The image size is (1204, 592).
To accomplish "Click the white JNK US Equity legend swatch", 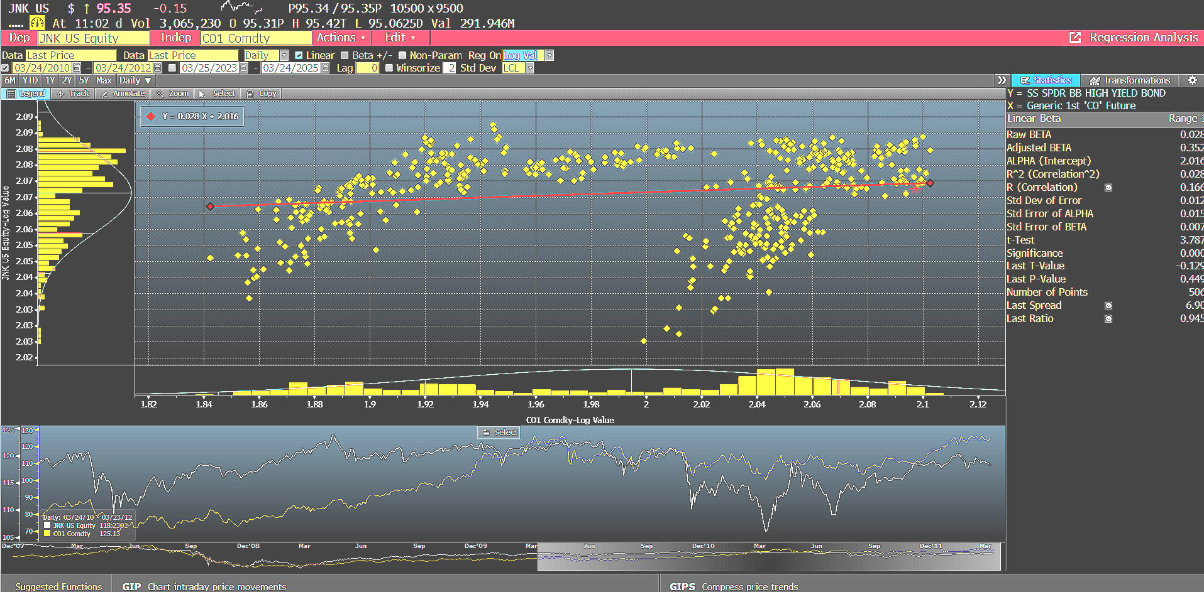I will tap(47, 525).
